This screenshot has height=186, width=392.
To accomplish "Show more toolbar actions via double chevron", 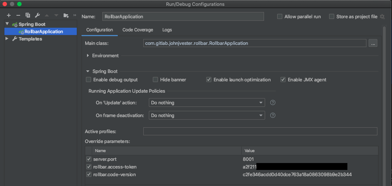I will click(75, 15).
